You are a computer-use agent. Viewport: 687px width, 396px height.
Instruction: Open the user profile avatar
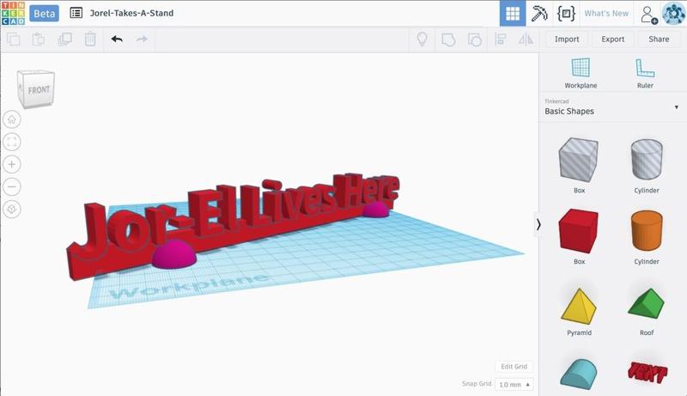tap(673, 13)
